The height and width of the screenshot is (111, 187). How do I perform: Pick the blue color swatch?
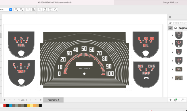pyautogui.click(x=11, y=106)
